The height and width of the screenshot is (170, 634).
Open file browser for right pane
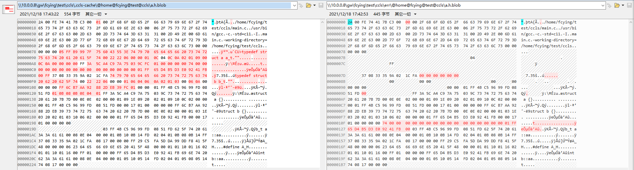point(617,5)
